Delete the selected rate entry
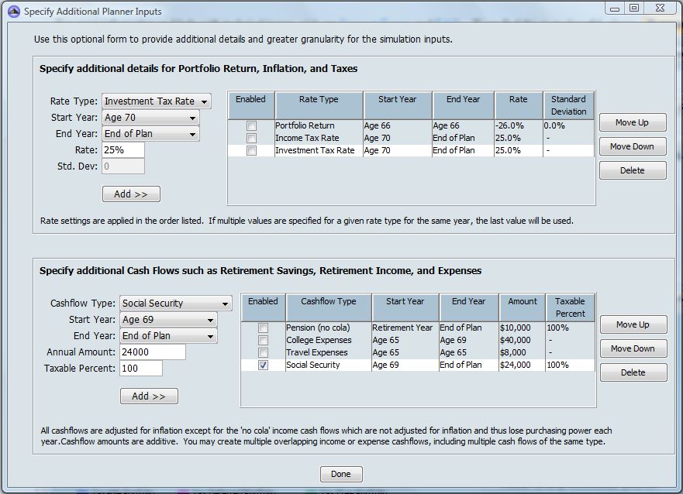 click(633, 170)
